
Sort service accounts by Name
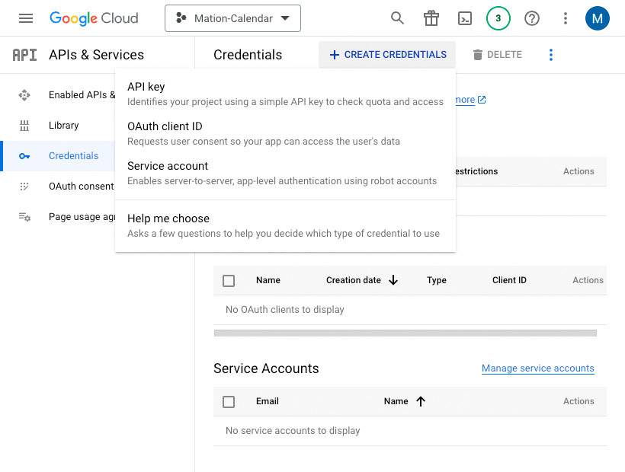tap(396, 401)
